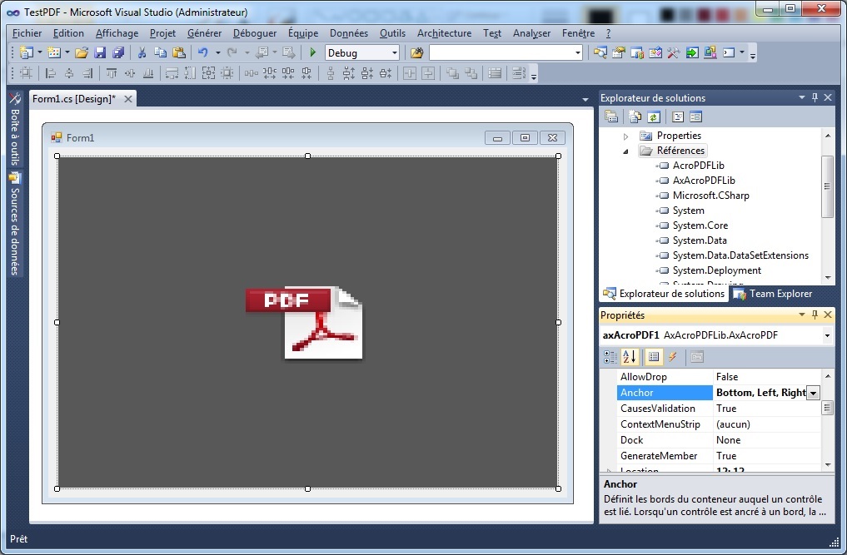Refresh the Explorateur de solutions
This screenshot has width=847, height=555.
coord(654,116)
